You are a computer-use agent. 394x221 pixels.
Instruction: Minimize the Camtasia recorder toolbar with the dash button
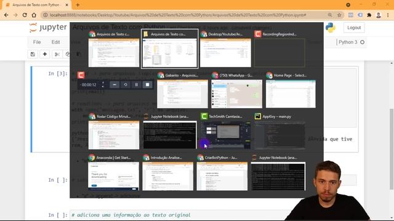[115, 85]
